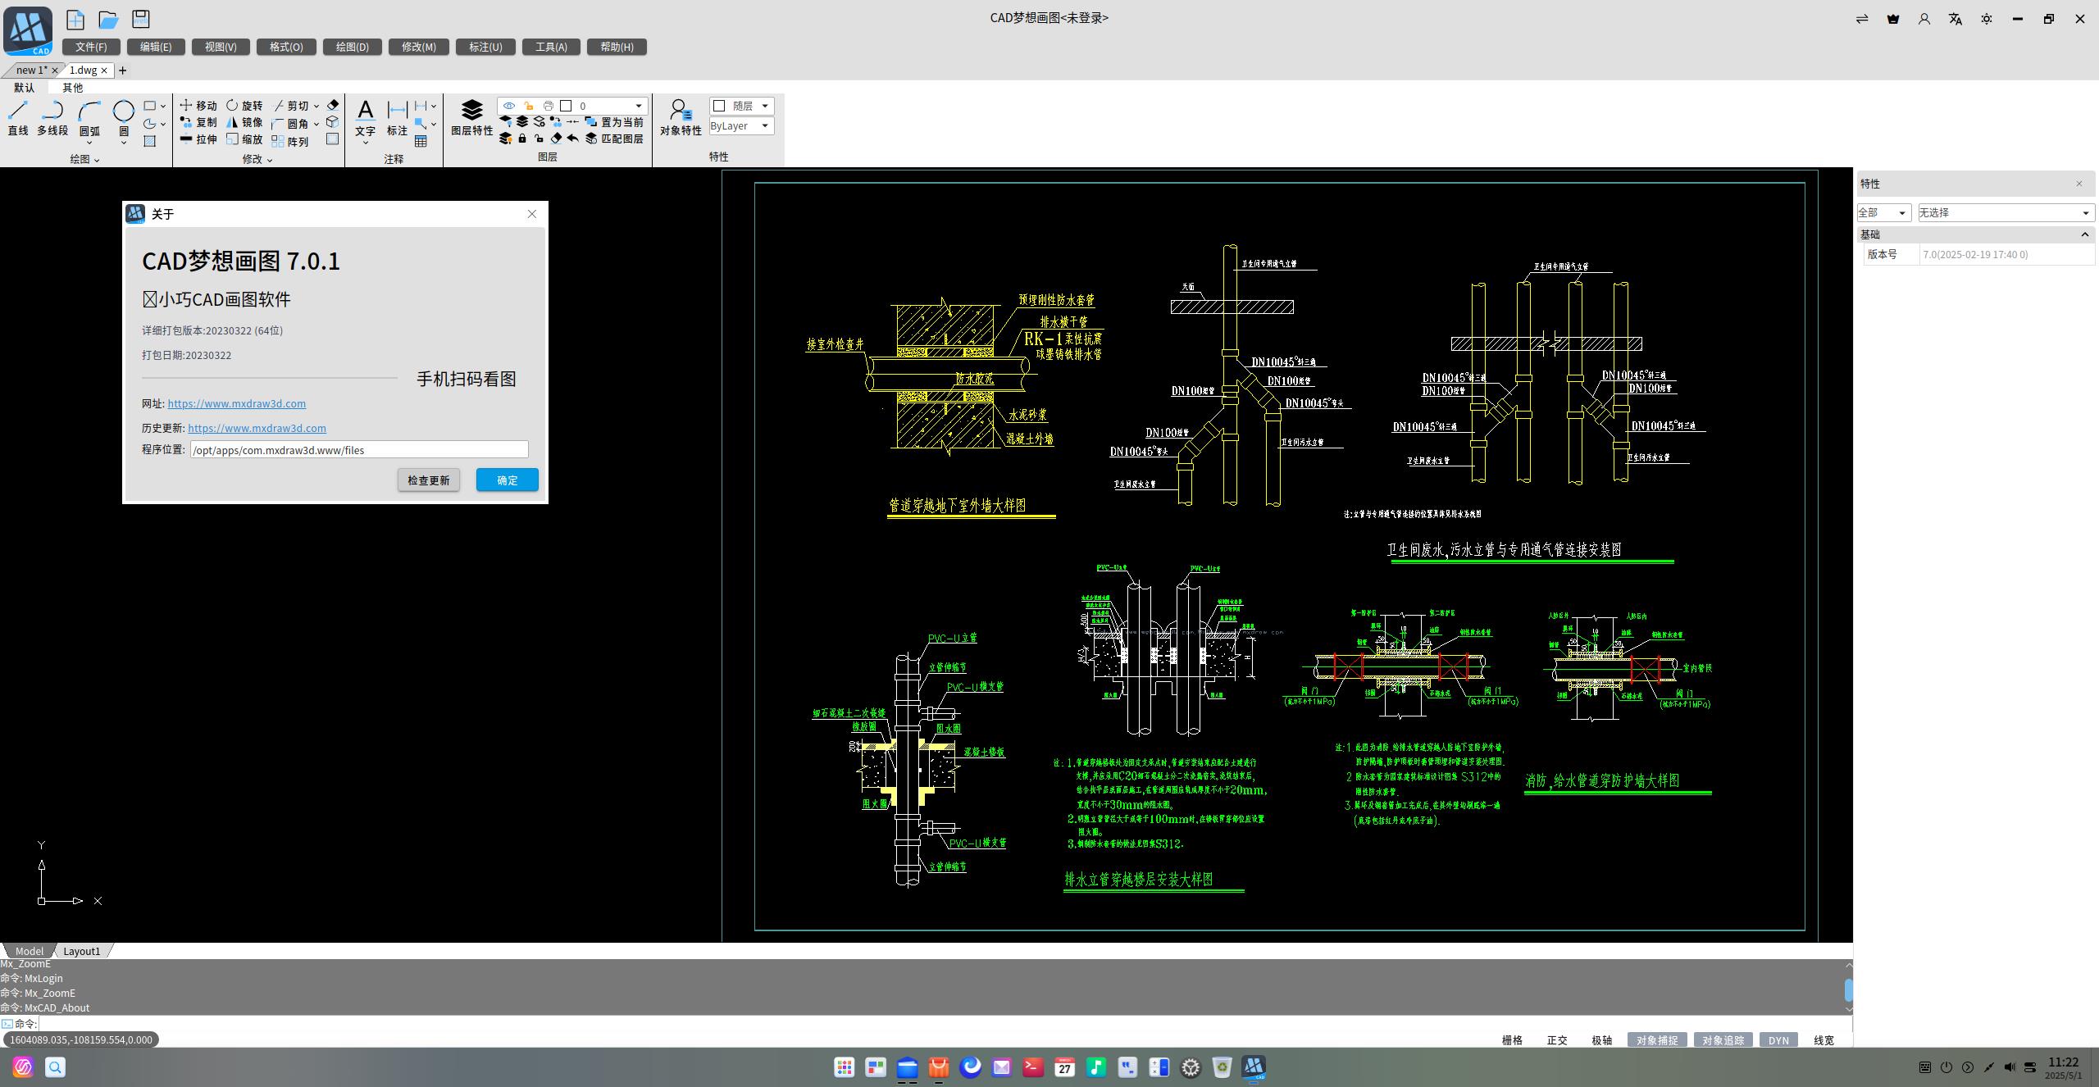Open the 历史更新 link in About dialog
The width and height of the screenshot is (2099, 1087).
coord(257,428)
